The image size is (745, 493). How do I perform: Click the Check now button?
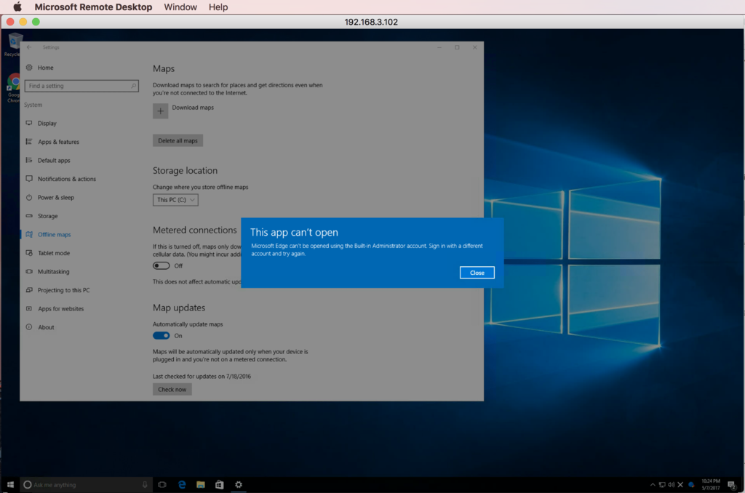[172, 389]
